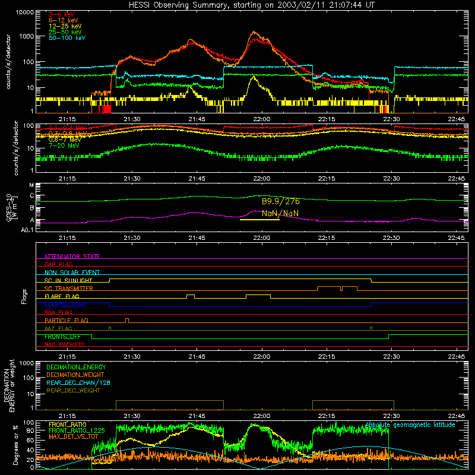The width and height of the screenshot is (475, 475).
Task: Select the FLARE_FLAG label
Action: point(62,296)
